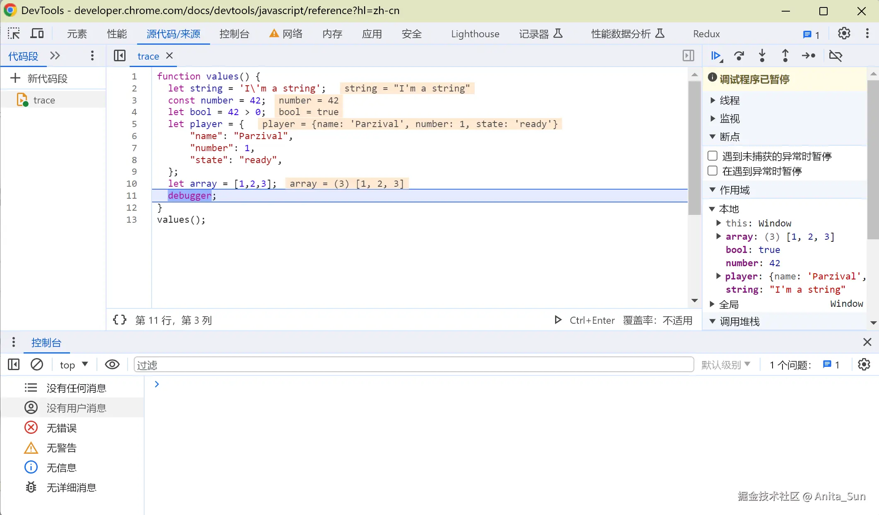Click the Deactivate breakpoints icon

(x=836, y=55)
